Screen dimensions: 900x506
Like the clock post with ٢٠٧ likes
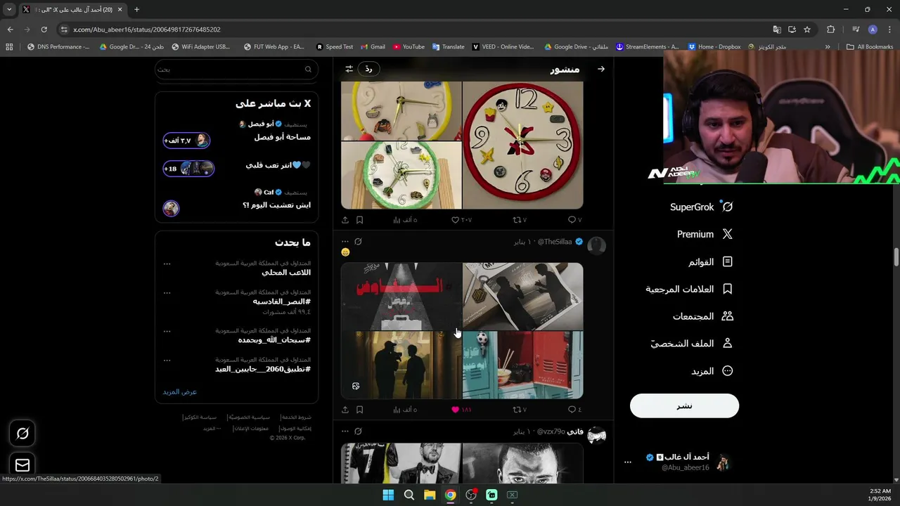[x=461, y=220]
